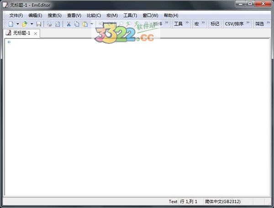Click the EmEditor title bar app icon

5,5
